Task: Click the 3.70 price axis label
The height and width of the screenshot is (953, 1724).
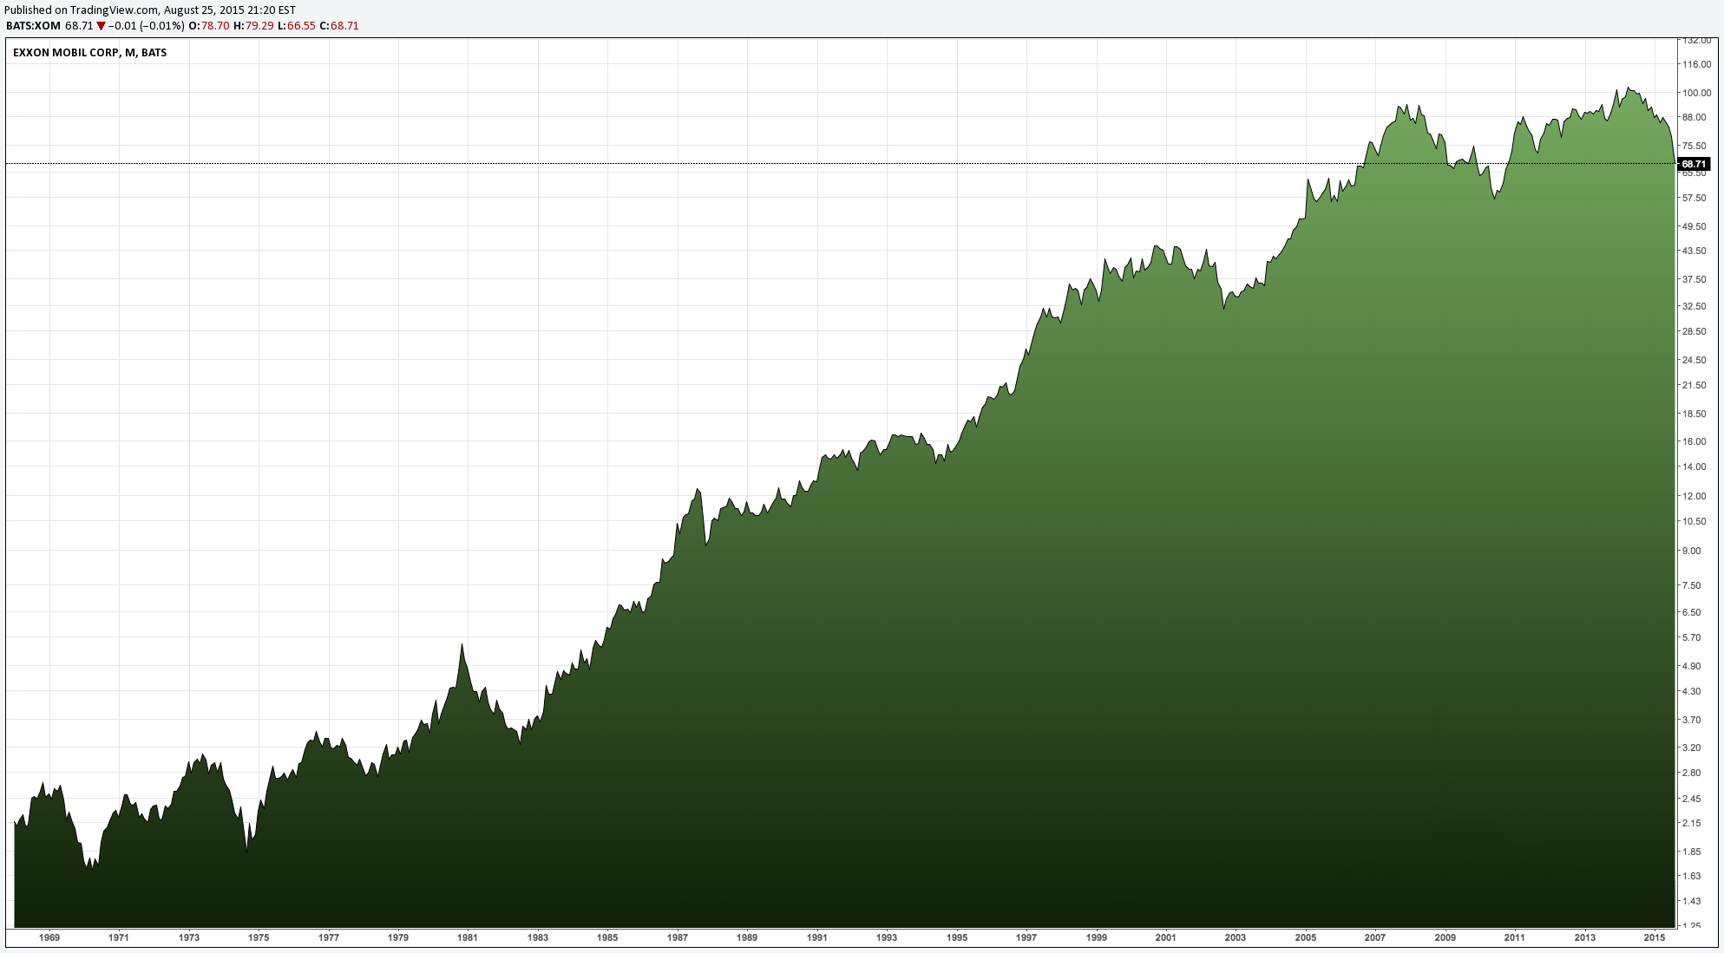Action: pyautogui.click(x=1691, y=720)
